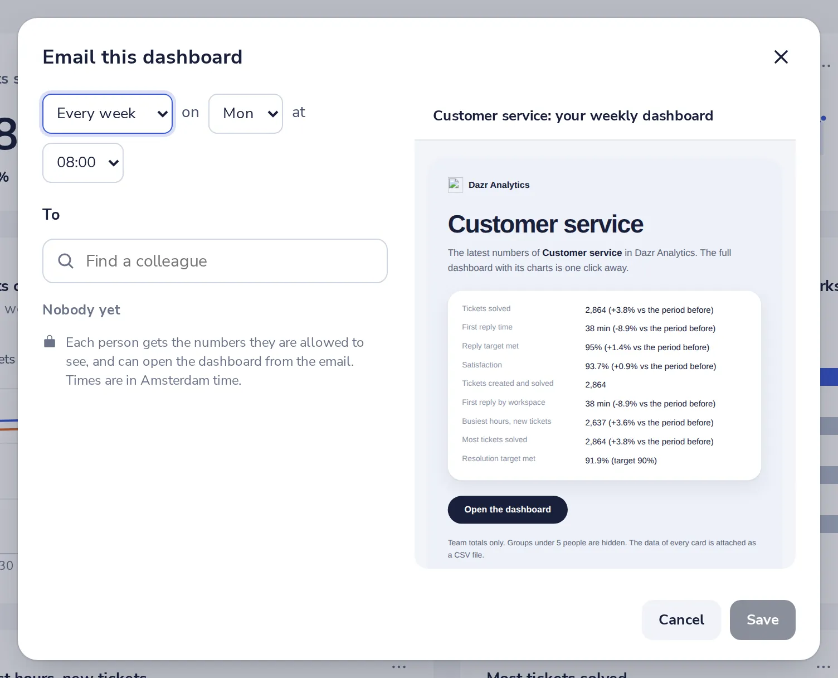The height and width of the screenshot is (678, 838).
Task: Click the 'Tickets created and solved' label
Action: (x=508, y=383)
